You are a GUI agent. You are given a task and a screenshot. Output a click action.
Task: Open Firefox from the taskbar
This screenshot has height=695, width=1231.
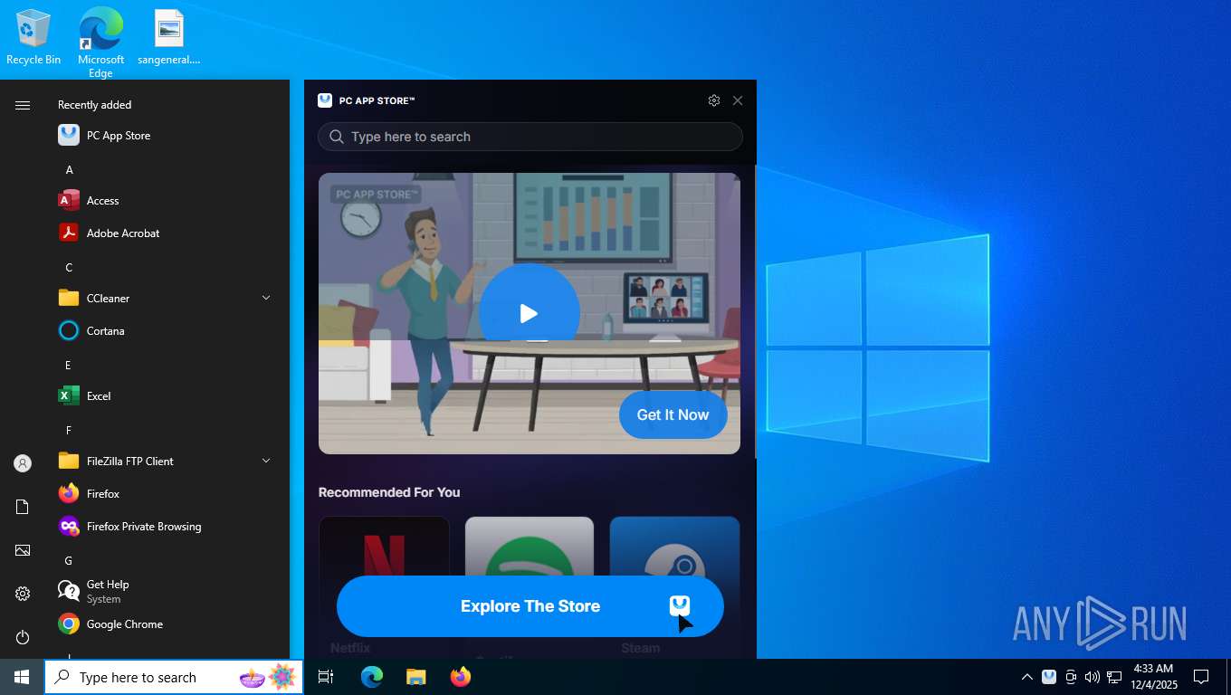(x=461, y=677)
